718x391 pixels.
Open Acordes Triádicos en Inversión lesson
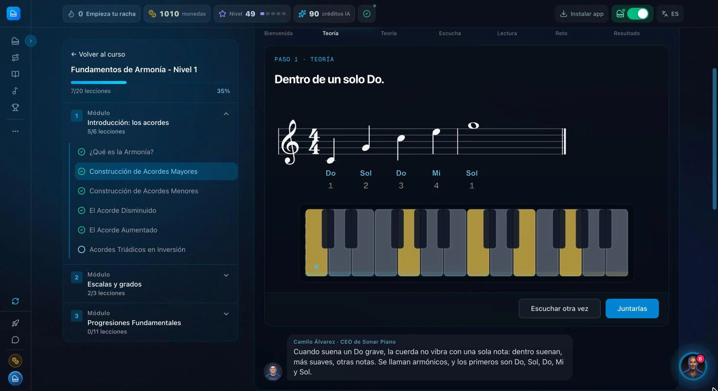[156, 249]
